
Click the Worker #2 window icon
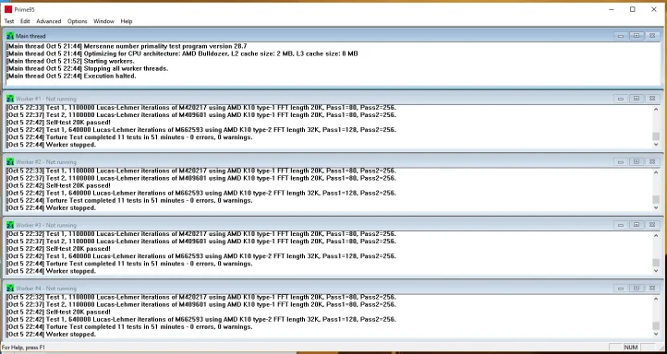[x=10, y=162]
